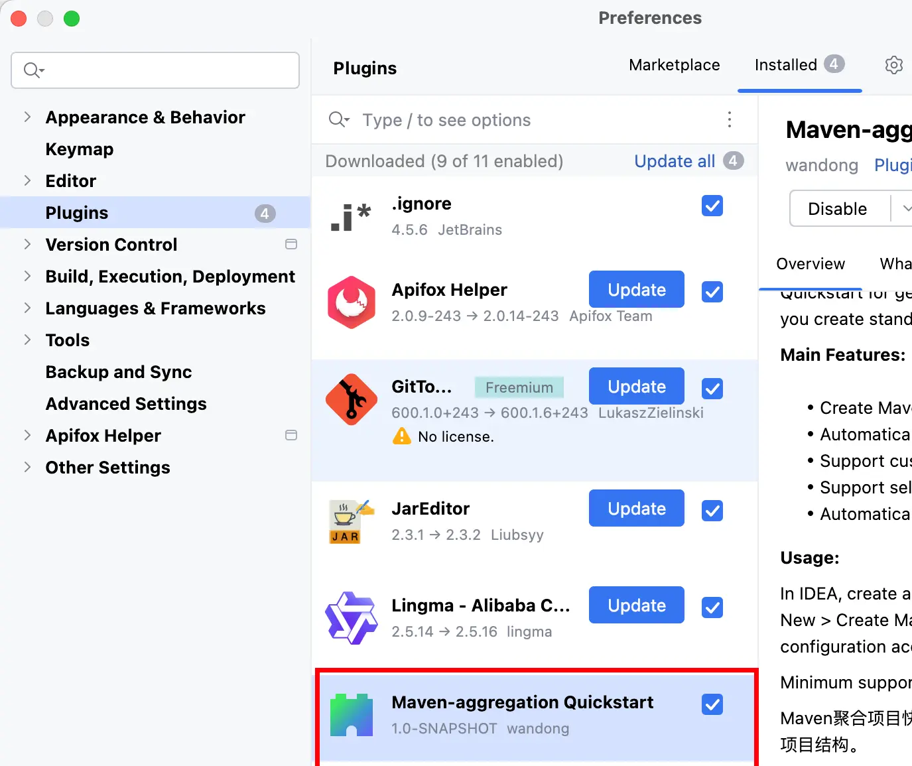Image resolution: width=912 pixels, height=766 pixels.
Task: Switch to the Marketplace tab
Action: [674, 65]
